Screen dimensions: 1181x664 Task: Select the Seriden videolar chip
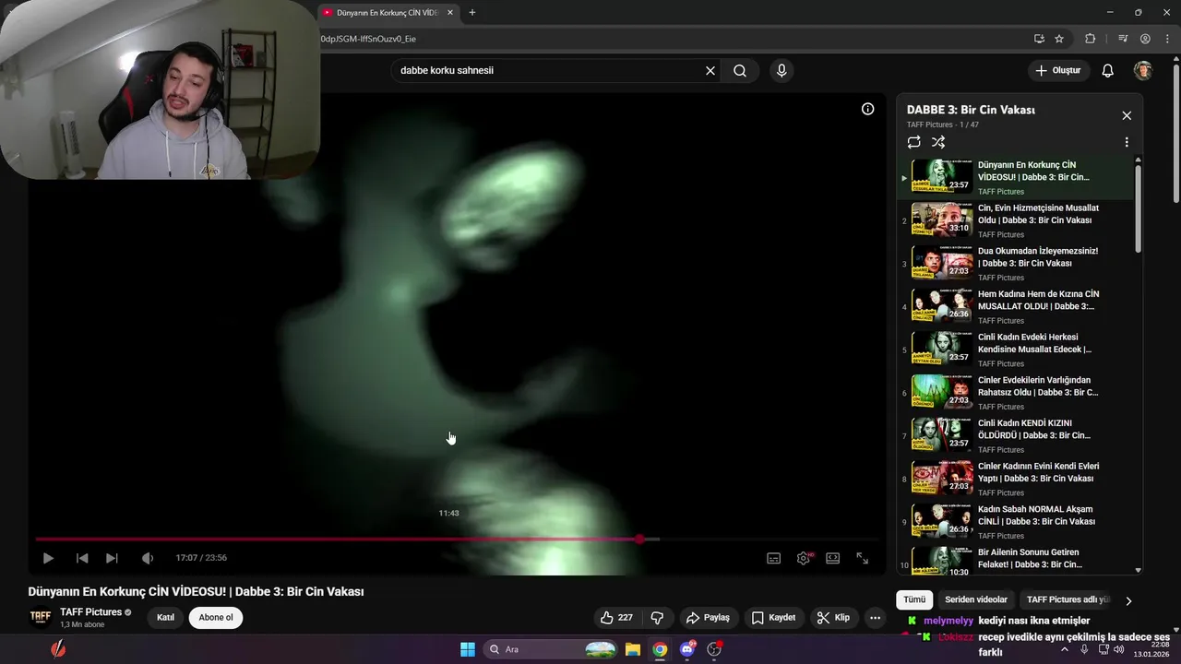976,599
